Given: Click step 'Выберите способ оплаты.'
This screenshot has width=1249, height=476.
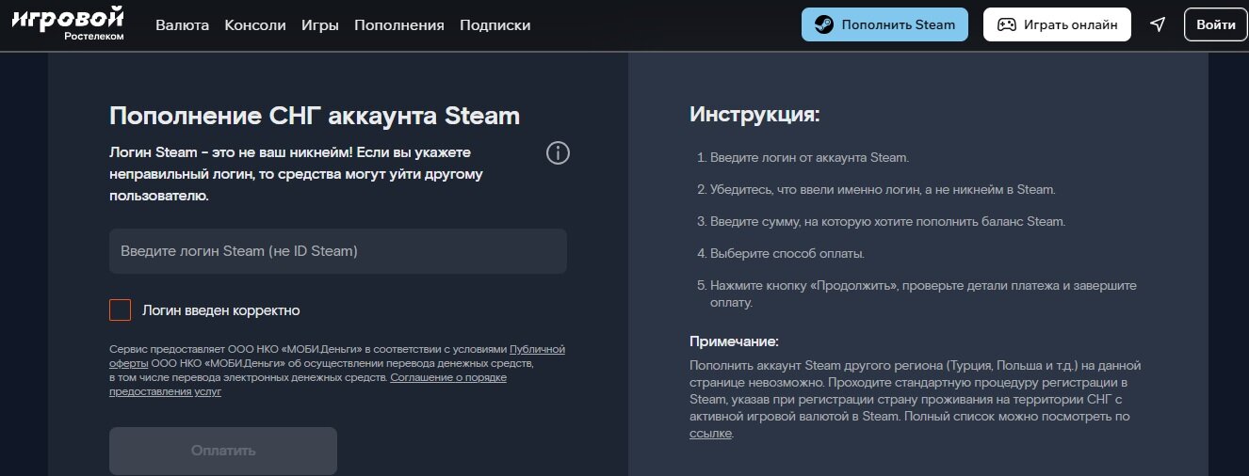Looking at the screenshot, I should point(788,254).
